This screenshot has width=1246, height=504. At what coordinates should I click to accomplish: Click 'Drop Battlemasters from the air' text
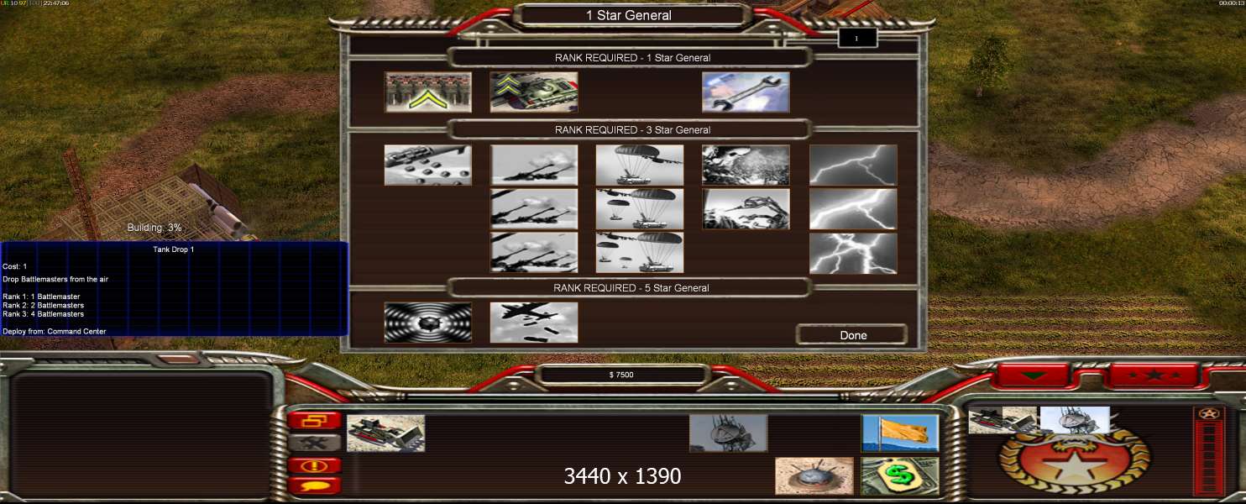click(x=55, y=279)
